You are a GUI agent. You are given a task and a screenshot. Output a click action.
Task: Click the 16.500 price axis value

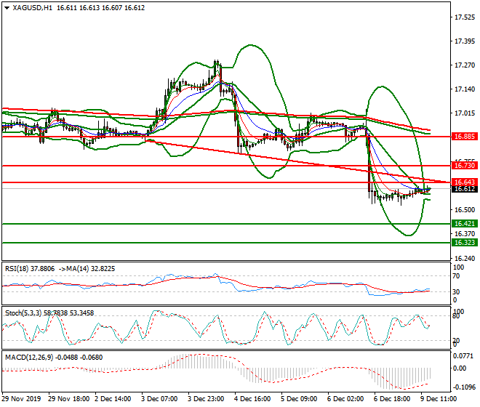coord(465,210)
